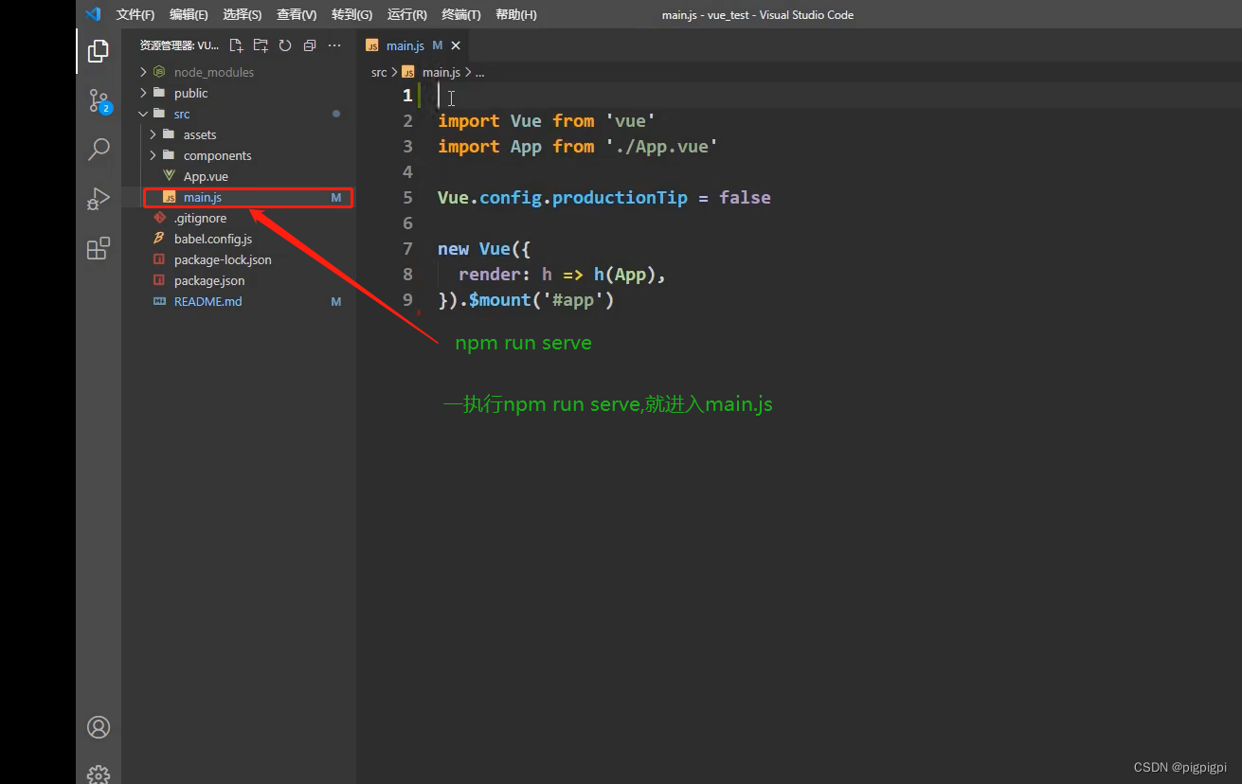Open the Extensions view

pyautogui.click(x=99, y=248)
